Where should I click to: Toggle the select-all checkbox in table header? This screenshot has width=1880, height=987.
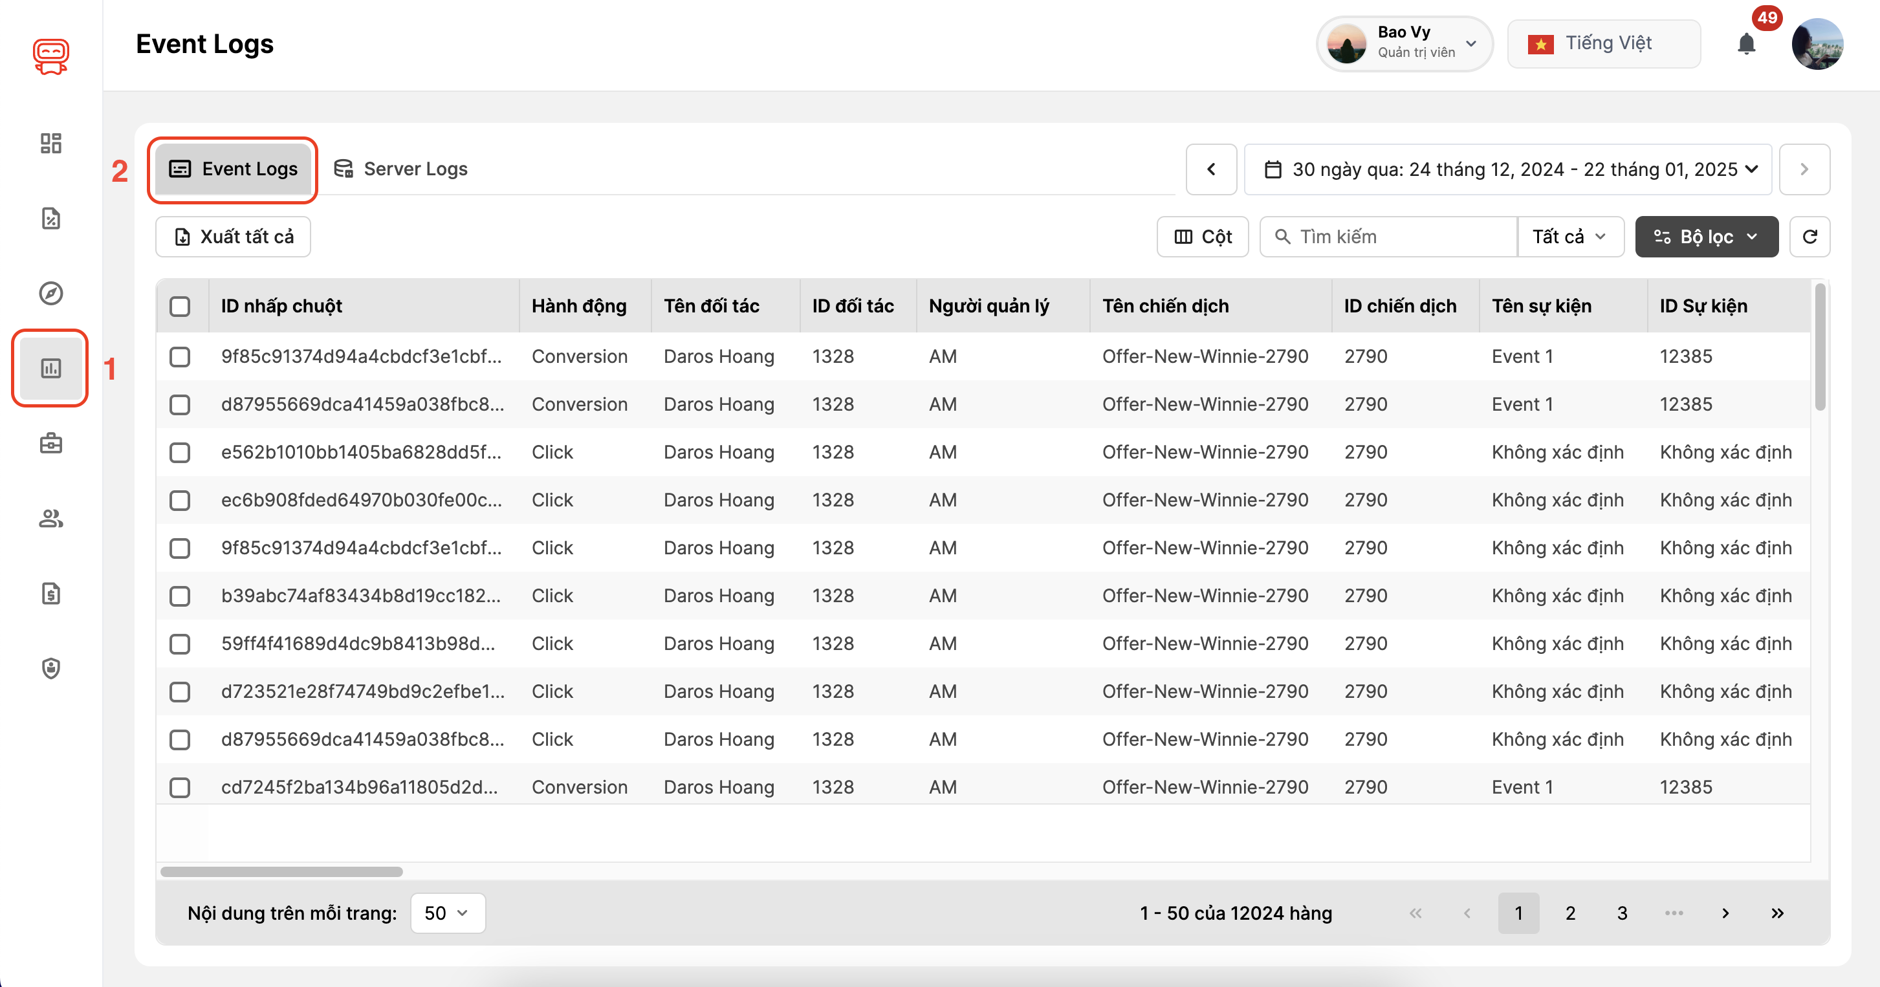pos(180,307)
